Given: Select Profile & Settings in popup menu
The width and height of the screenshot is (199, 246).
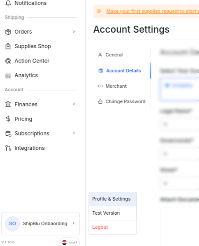Looking at the screenshot, I should tap(112, 199).
